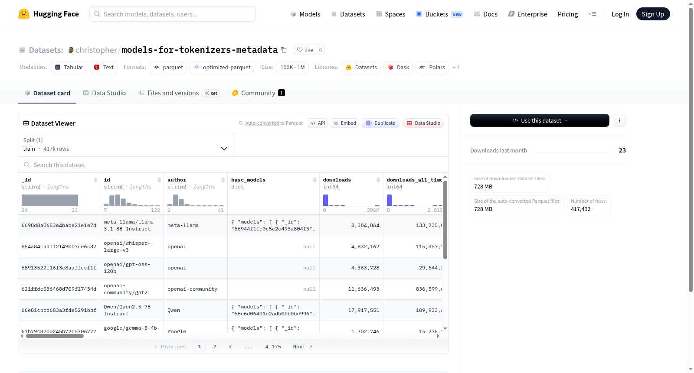The height and width of the screenshot is (373, 694).
Task: Sort the id string column
Action: coord(159,180)
